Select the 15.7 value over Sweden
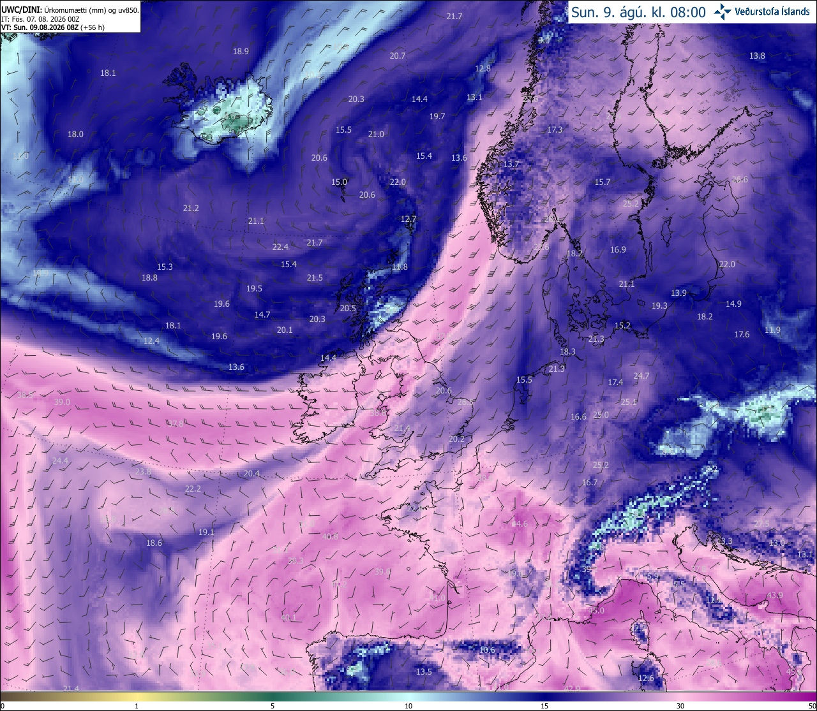817x711 pixels. (x=603, y=182)
